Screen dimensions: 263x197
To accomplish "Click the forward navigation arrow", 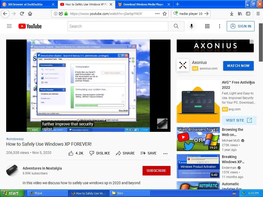I will click(14, 14).
